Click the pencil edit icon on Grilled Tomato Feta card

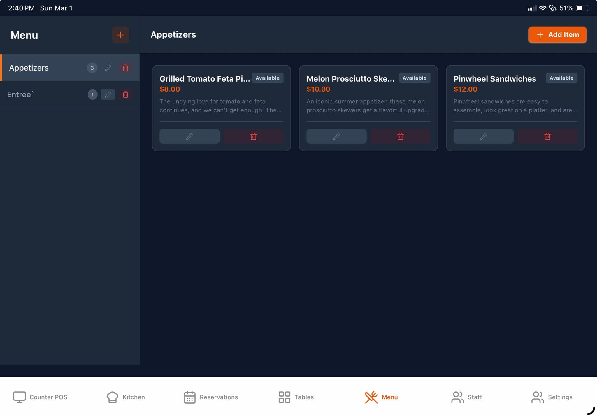click(189, 136)
